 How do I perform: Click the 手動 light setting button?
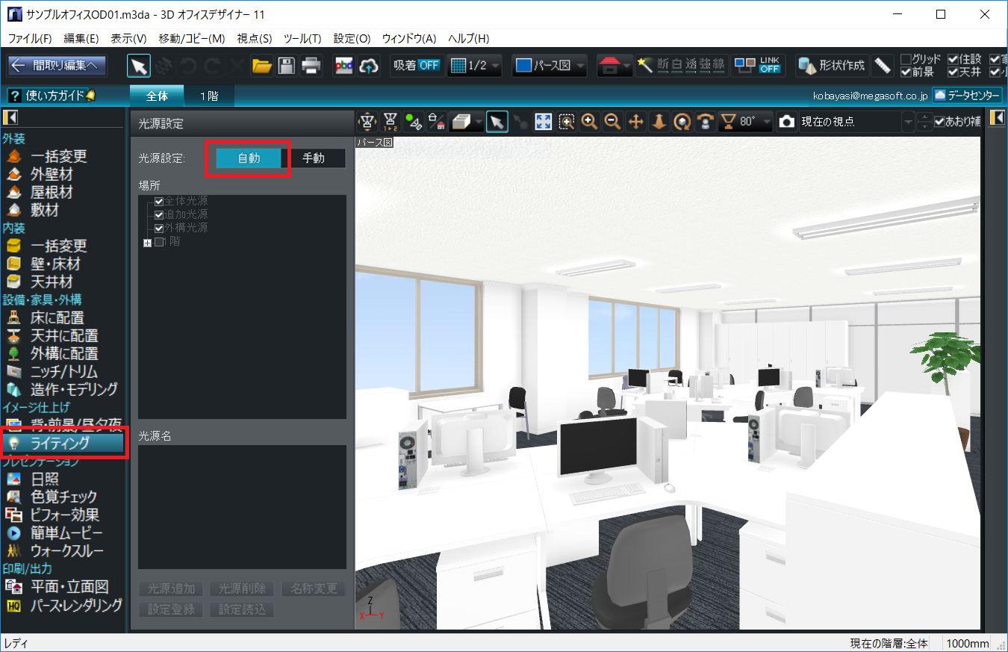313,158
